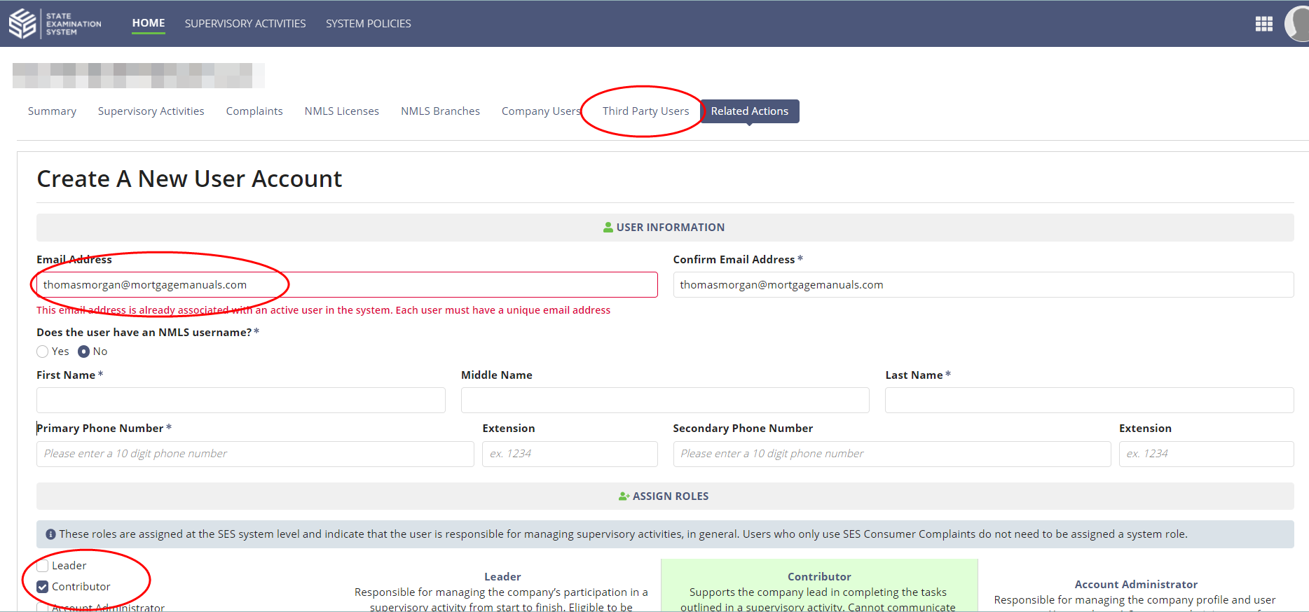Open the Supervisory Activities company tab
Screen dimensions: 1309x612
(x=151, y=111)
